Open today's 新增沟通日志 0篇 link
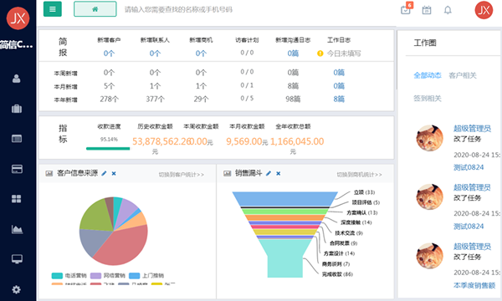The image size is (502, 301). 293,54
